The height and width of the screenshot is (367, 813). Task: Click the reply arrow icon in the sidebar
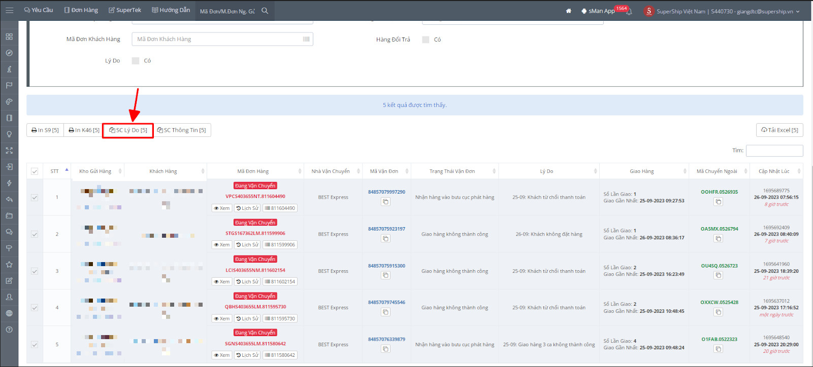pos(9,199)
